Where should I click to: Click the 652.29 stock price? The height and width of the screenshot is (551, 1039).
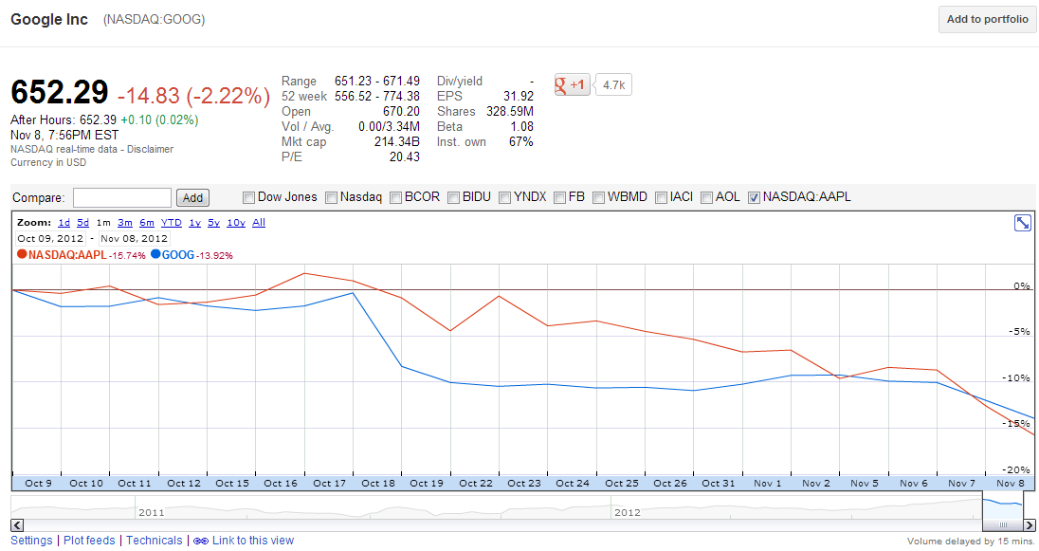click(60, 92)
